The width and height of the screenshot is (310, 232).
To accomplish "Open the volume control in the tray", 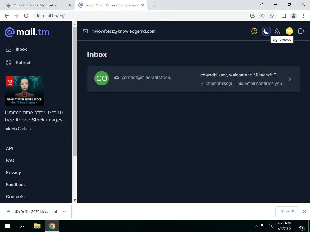I will tap(271, 226).
